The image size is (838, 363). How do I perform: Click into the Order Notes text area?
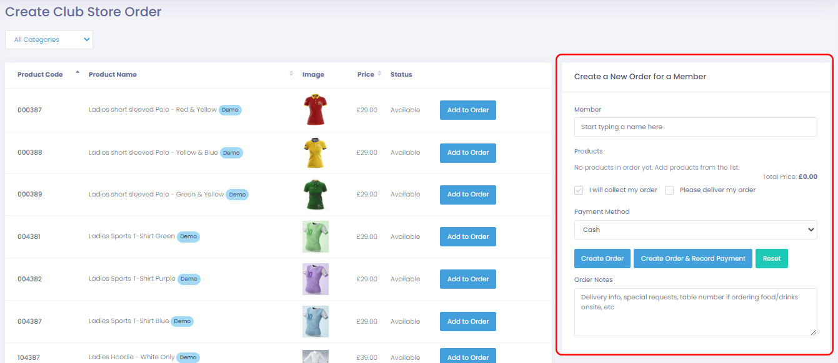tap(695, 311)
